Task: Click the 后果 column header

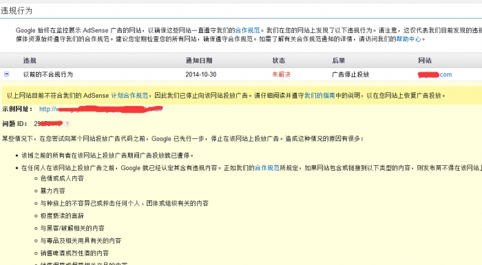Action: [339, 61]
